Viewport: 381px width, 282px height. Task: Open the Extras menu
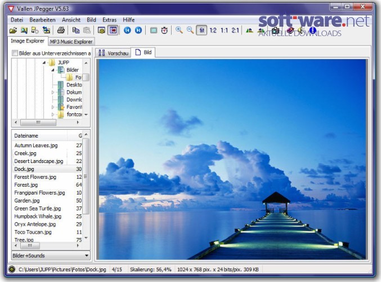tap(109, 20)
